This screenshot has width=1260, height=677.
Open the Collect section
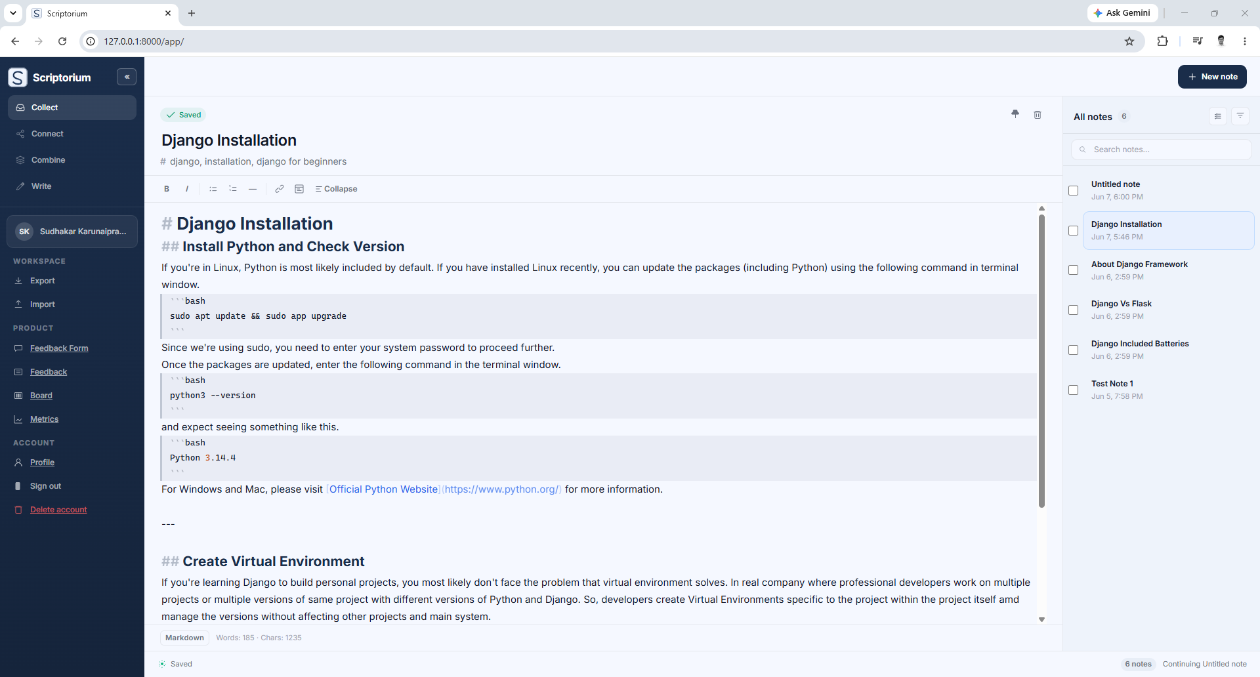tap(72, 108)
